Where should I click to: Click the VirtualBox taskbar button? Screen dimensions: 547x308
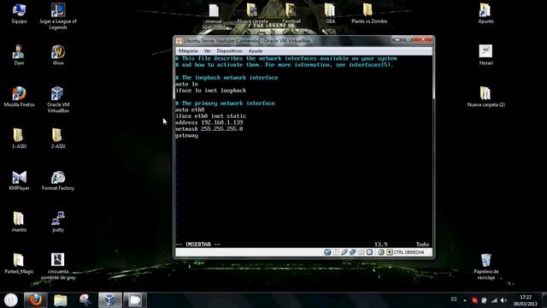tap(110, 300)
